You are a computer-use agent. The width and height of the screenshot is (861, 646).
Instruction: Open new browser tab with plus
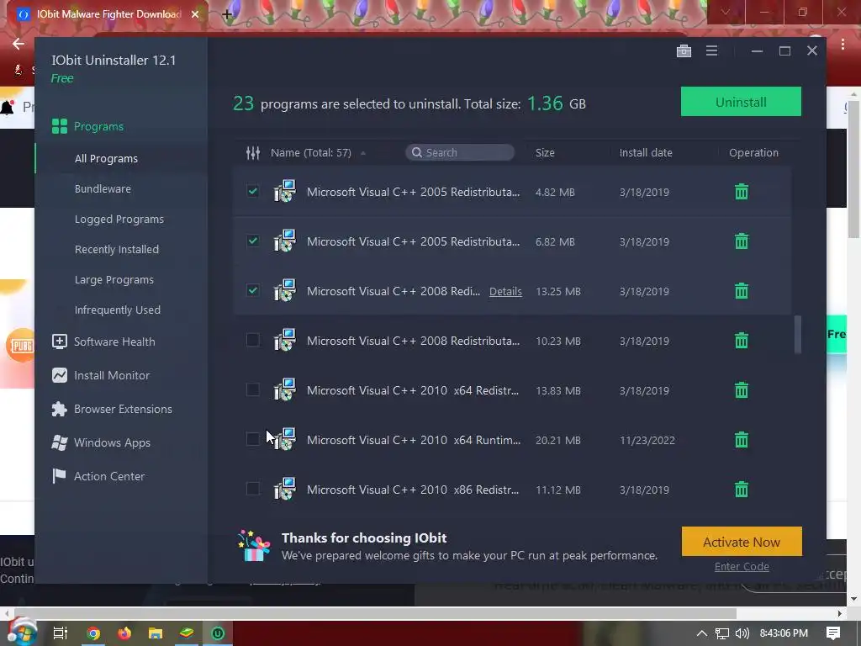227,14
